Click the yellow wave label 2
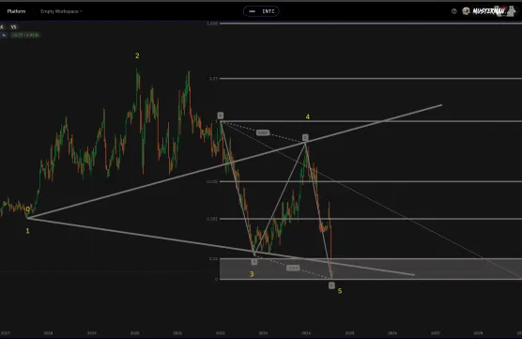The image size is (522, 339). pos(137,56)
